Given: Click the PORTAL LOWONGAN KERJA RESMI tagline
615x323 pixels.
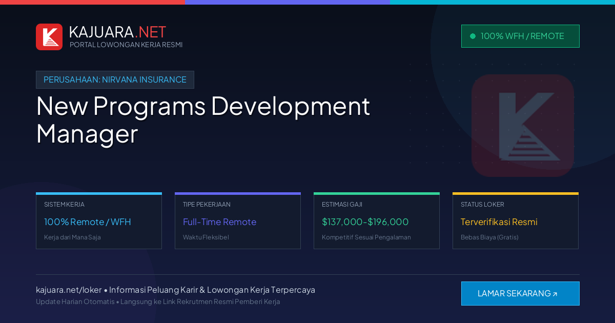Looking at the screenshot, I should pos(126,45).
